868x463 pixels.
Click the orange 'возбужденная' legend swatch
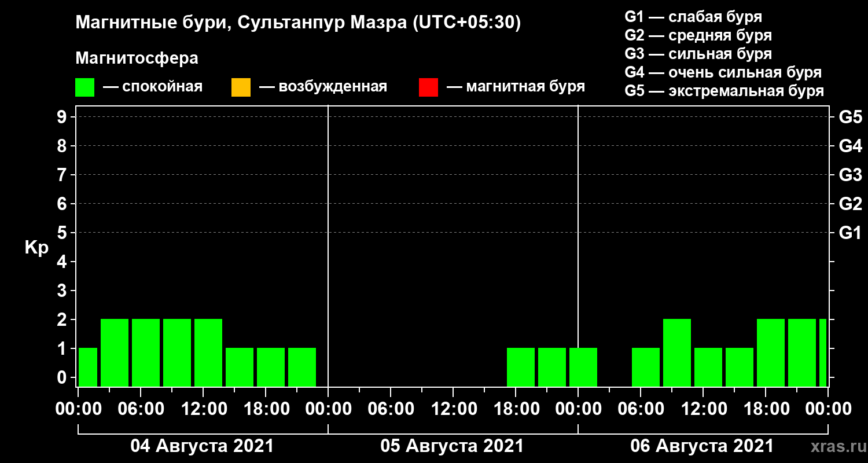click(x=241, y=87)
